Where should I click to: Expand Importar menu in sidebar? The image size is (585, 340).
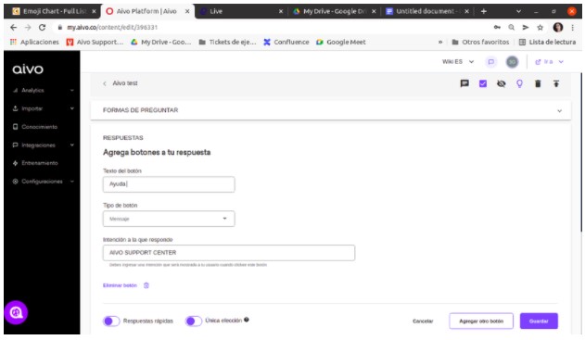(42, 108)
